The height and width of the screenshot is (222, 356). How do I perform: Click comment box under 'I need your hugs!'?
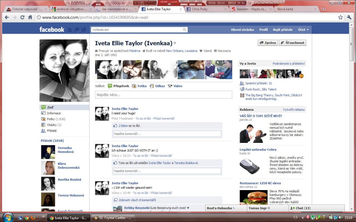click(x=167, y=134)
